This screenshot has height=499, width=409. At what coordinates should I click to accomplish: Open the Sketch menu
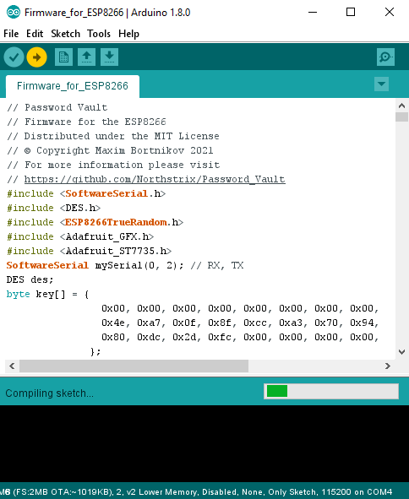(66, 34)
